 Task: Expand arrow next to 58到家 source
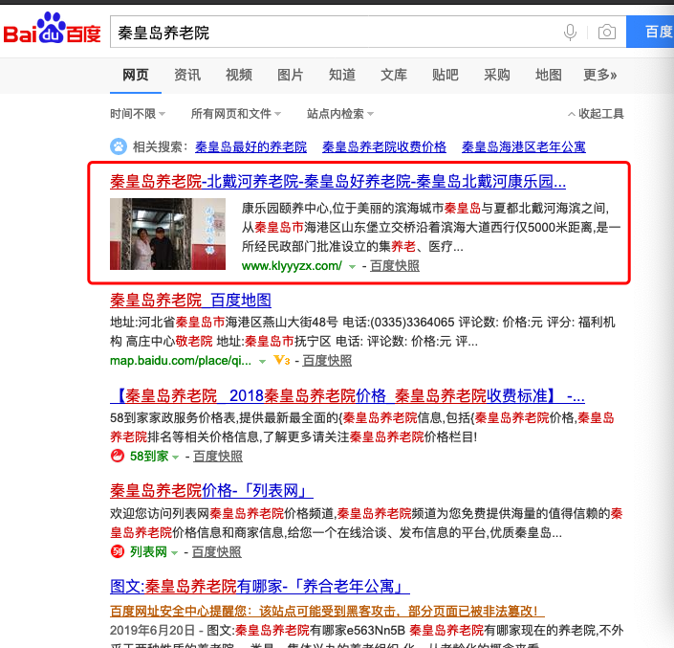[x=175, y=457]
